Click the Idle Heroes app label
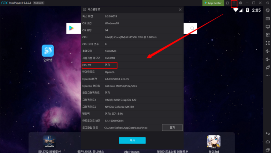271x153 pixels. (x=131, y=152)
